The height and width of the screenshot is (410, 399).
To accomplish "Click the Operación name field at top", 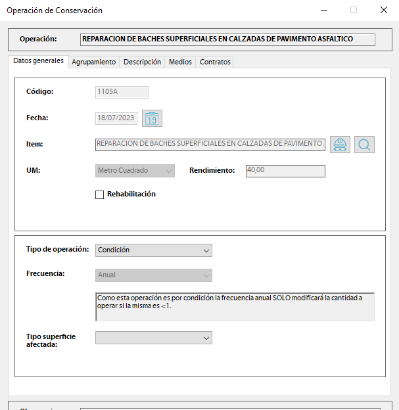I will [227, 39].
